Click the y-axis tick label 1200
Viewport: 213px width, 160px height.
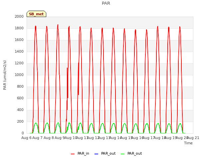19,63
